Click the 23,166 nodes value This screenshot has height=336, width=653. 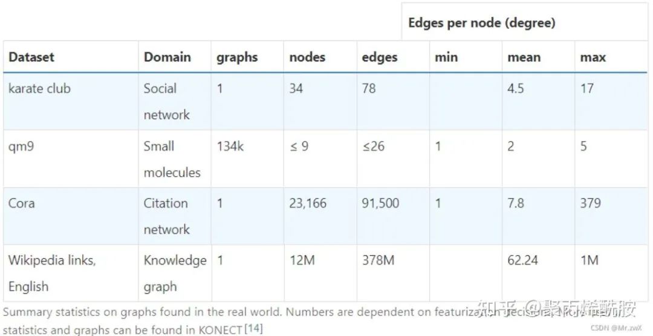307,203
